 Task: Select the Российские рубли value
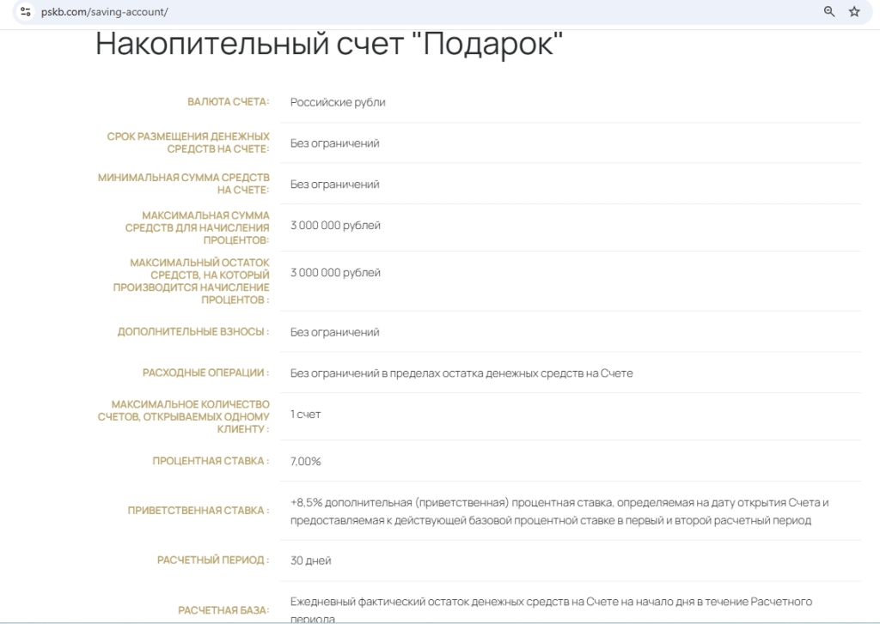338,102
